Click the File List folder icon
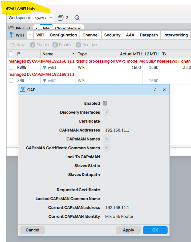 [11, 28]
